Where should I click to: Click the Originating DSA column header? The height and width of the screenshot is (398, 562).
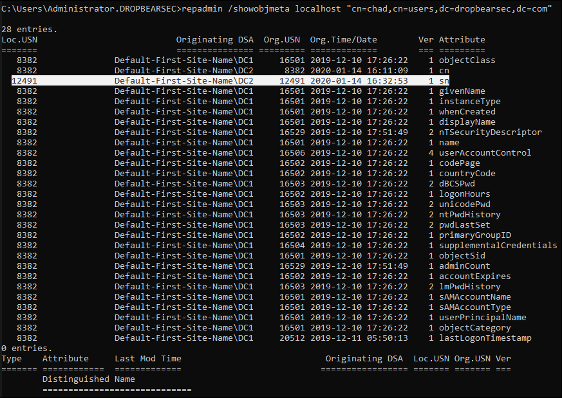point(214,40)
